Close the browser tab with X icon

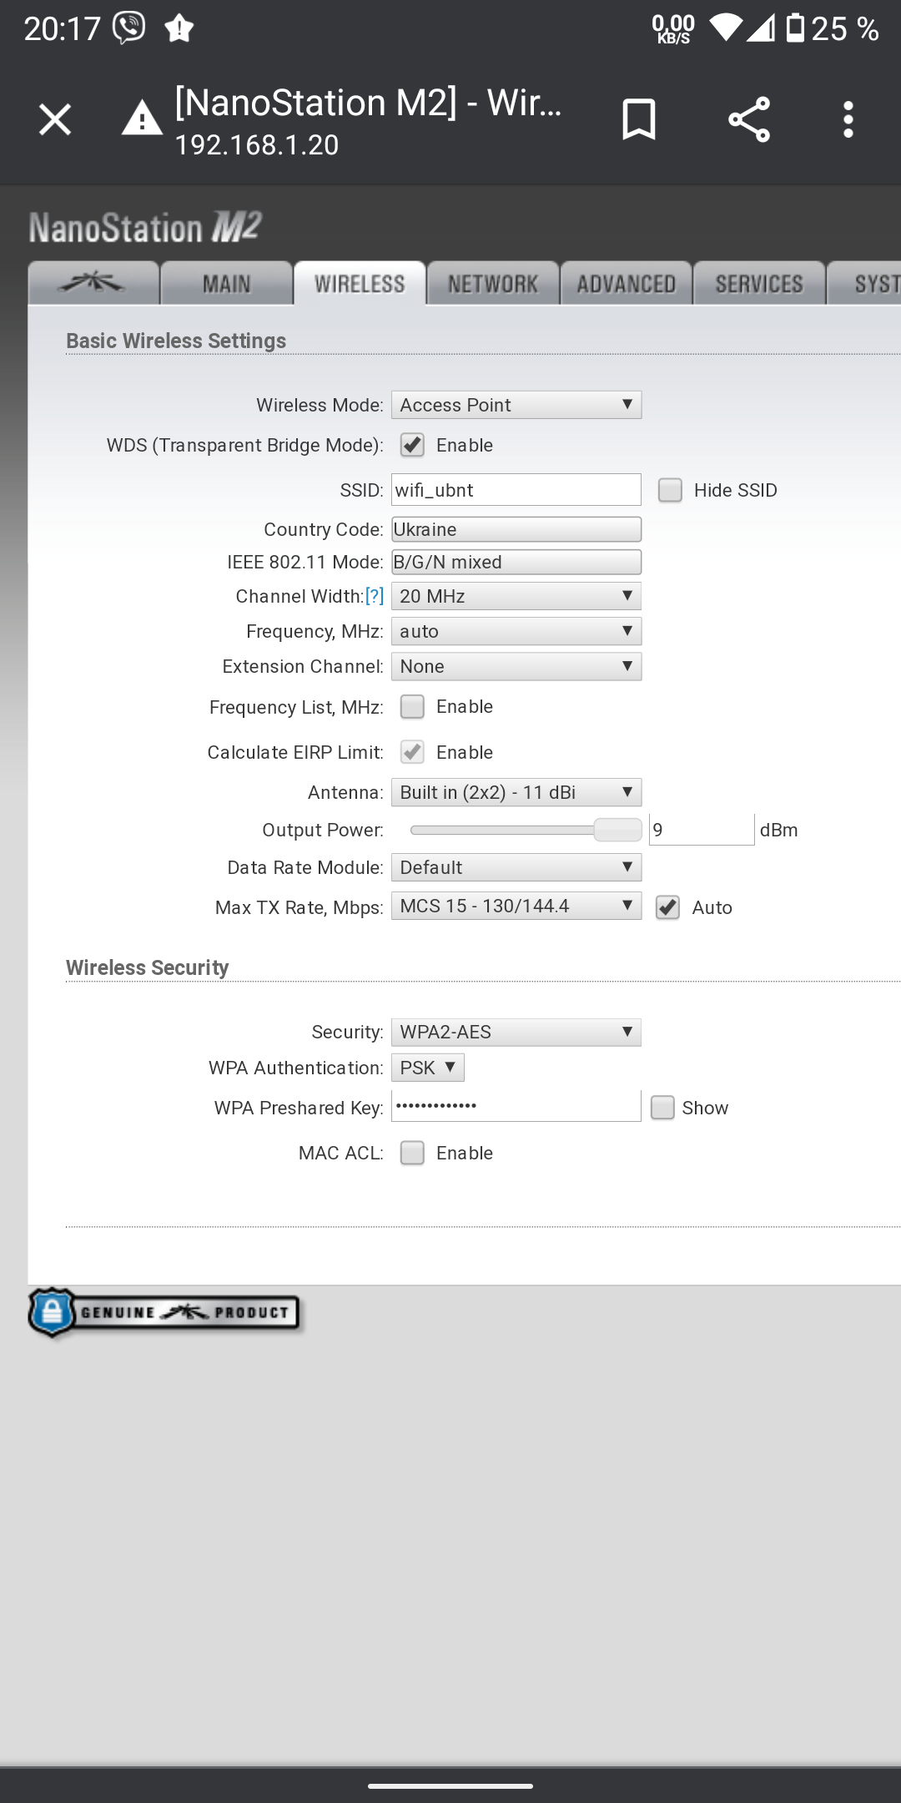pos(55,119)
